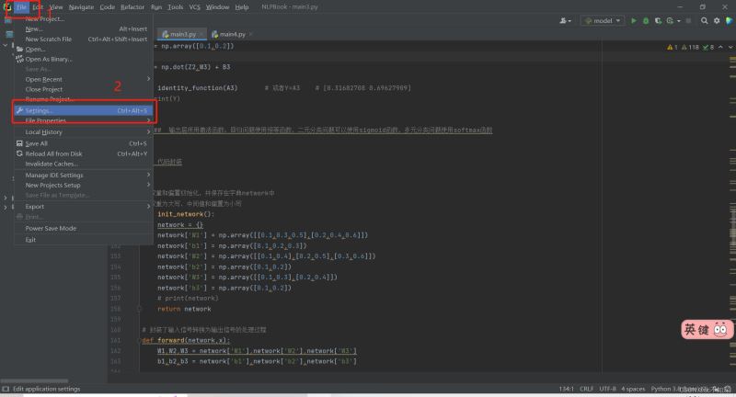Click the 134:1 cursor position indicator
736x397 pixels.
[x=566, y=389]
